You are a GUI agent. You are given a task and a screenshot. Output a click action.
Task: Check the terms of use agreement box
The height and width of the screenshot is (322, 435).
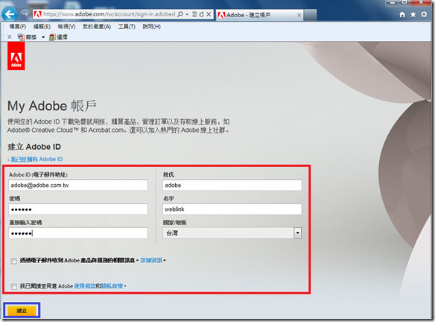[x=14, y=286]
